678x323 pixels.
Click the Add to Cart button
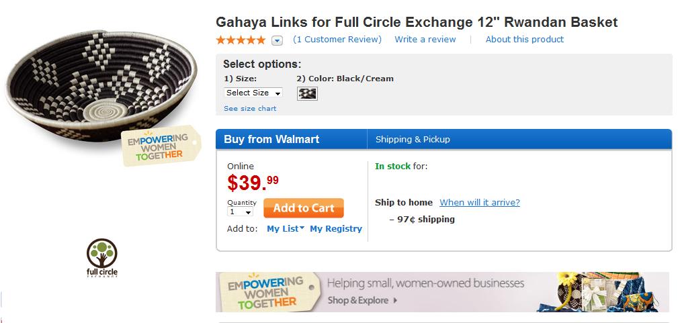[x=304, y=208]
